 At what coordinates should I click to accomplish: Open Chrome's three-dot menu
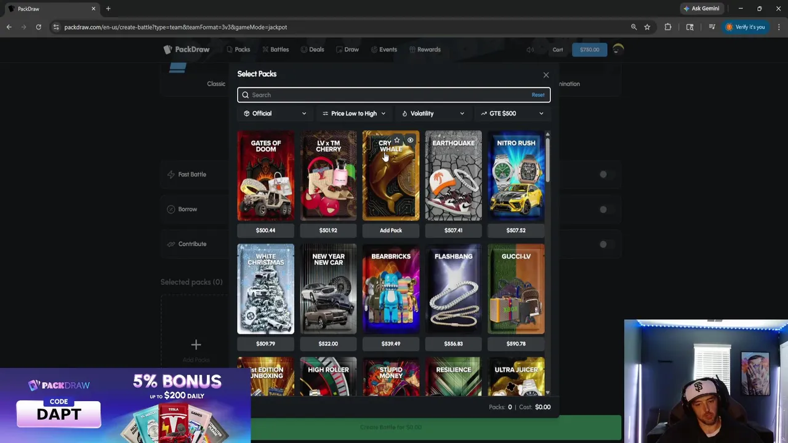tap(779, 27)
